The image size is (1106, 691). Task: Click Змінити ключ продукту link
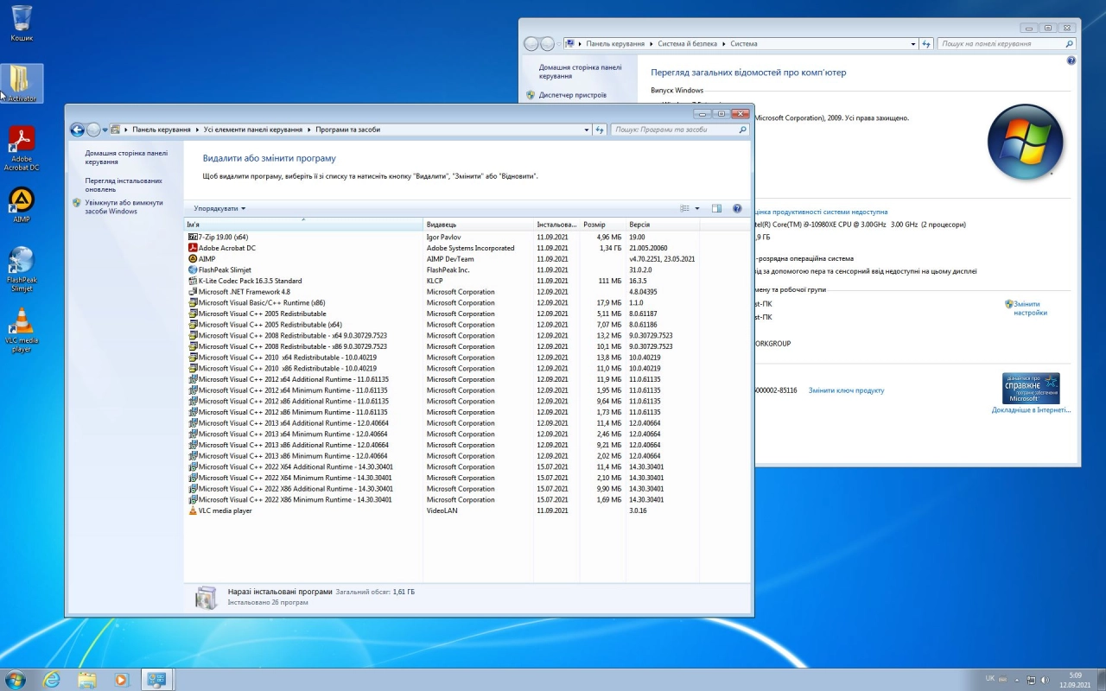846,390
